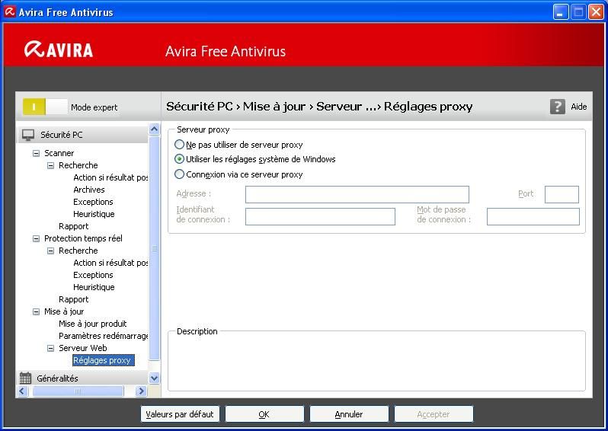The height and width of the screenshot is (431, 608).
Task: Toggle the Mode expert switch
Action: coord(45,107)
